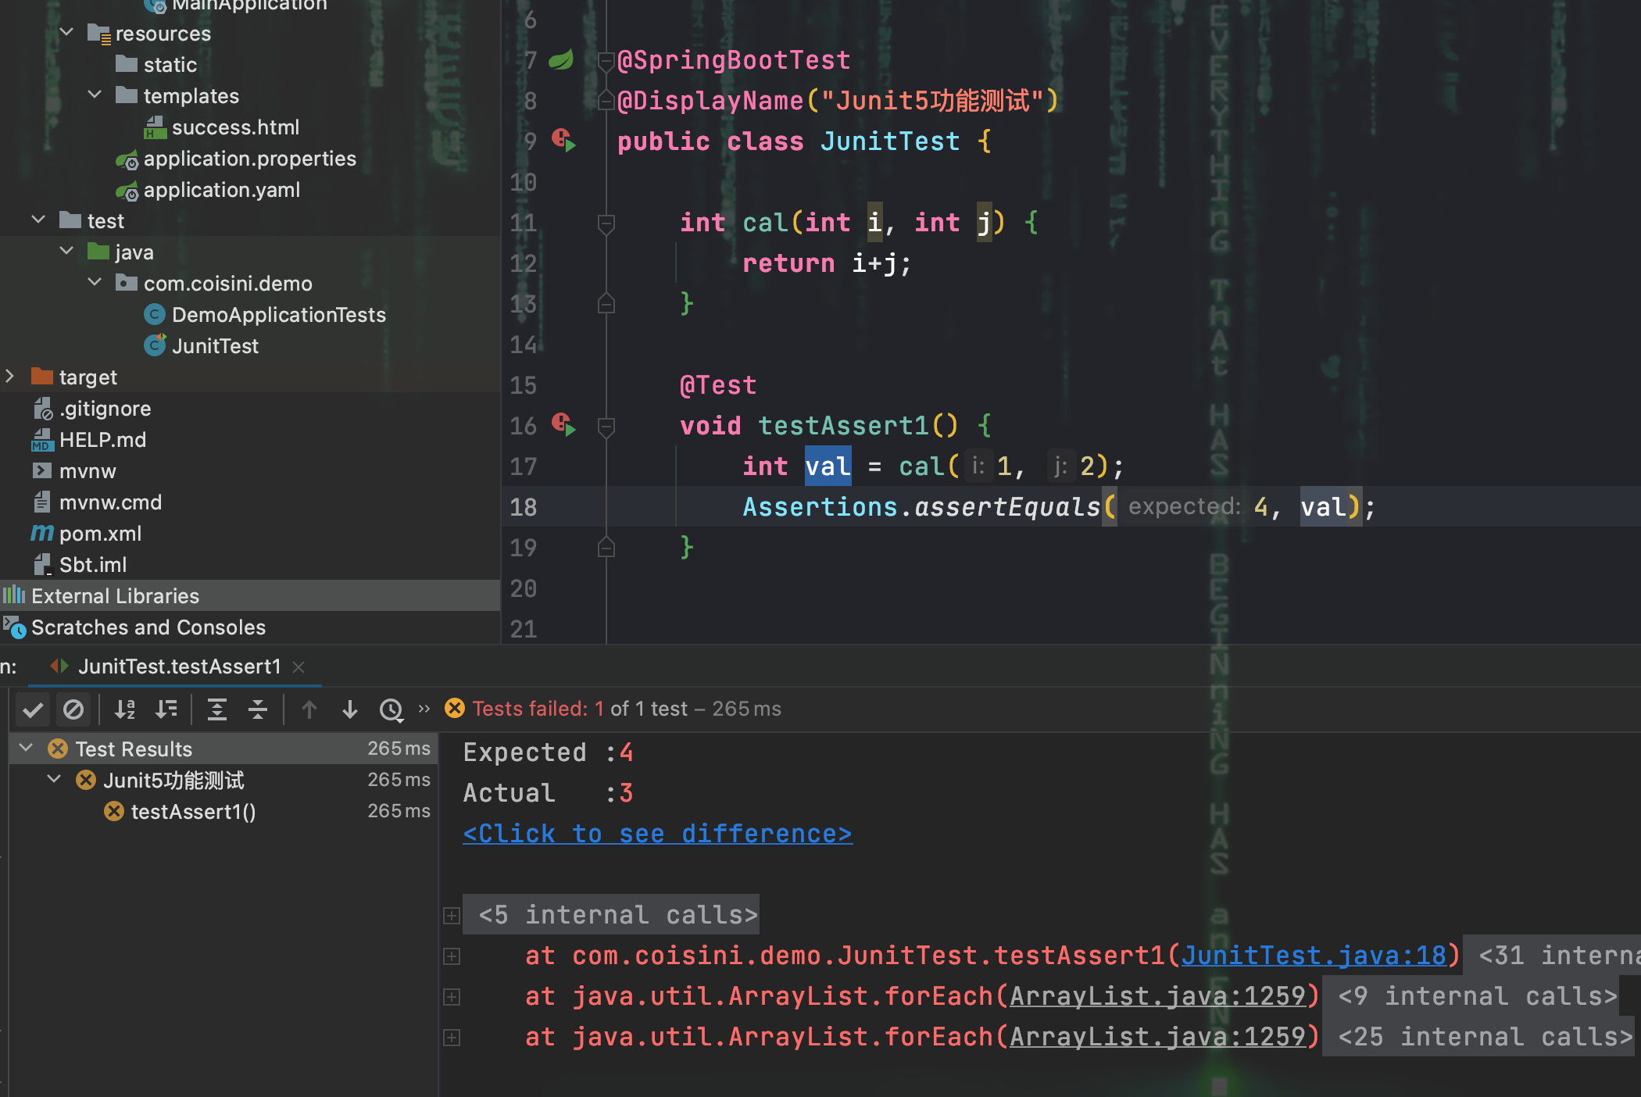Go to next failed test arrow

[350, 709]
